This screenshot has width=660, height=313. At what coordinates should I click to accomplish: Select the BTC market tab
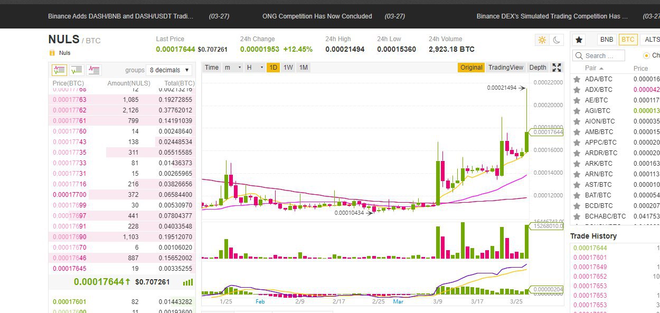click(x=628, y=40)
